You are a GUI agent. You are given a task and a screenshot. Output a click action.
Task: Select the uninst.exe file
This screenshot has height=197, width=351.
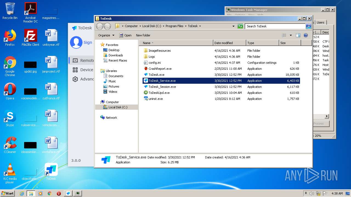click(x=155, y=99)
